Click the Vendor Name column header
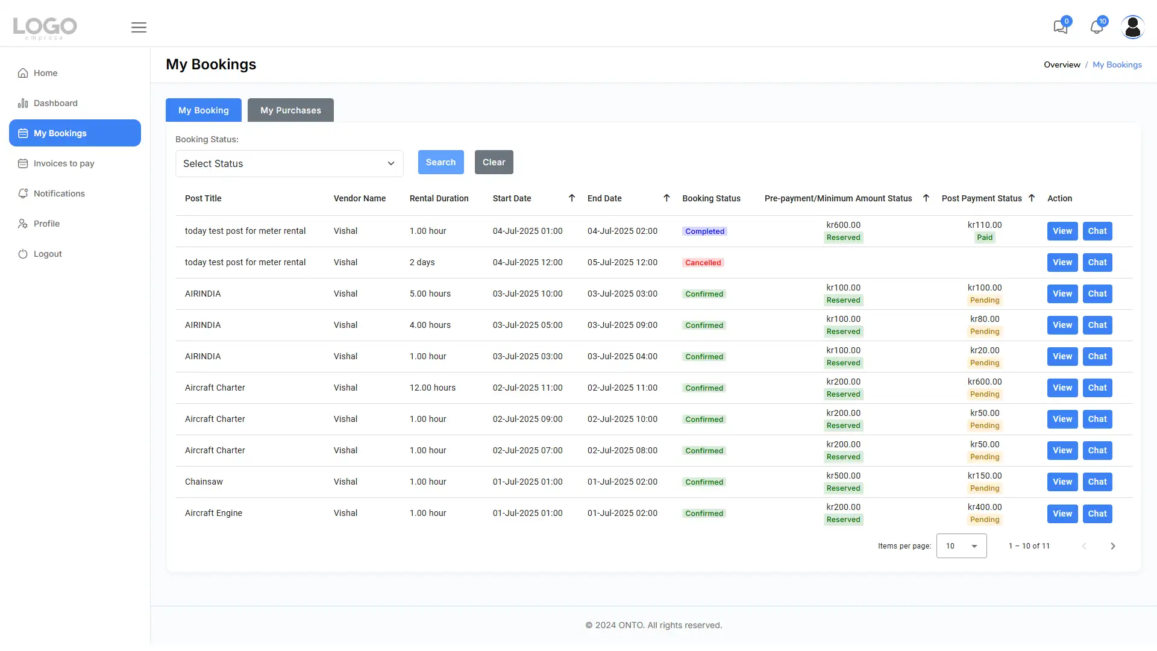Screen dimensions: 1157x651 [x=360, y=198]
